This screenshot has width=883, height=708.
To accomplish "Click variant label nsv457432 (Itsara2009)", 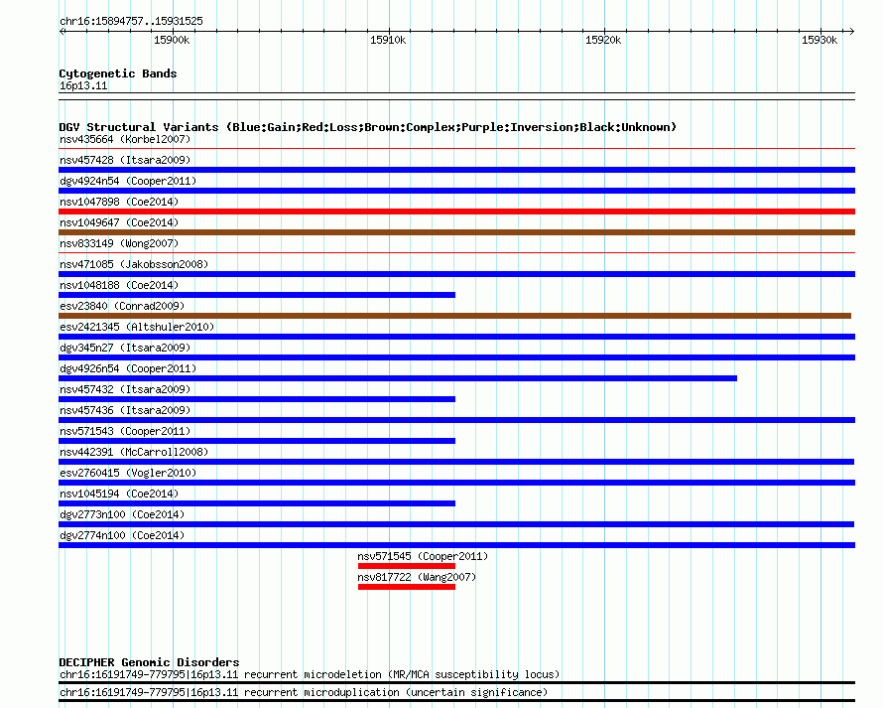I will [x=125, y=389].
